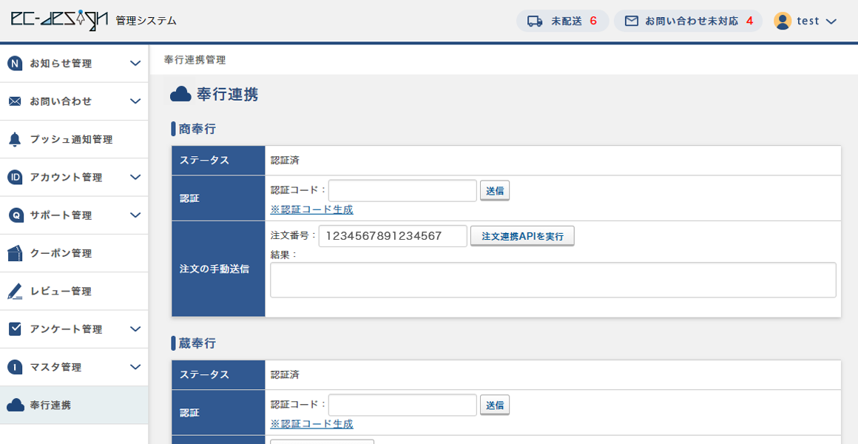Open アカウント管理 menu

pyautogui.click(x=74, y=178)
